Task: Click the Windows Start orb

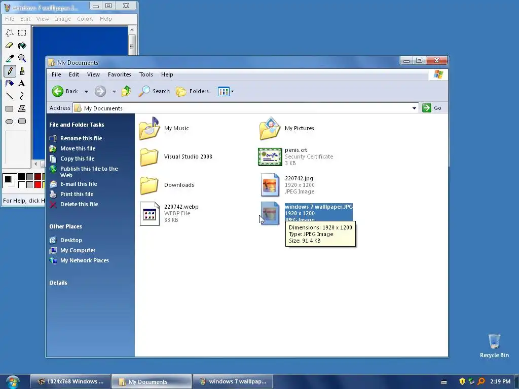Action: (x=12, y=382)
